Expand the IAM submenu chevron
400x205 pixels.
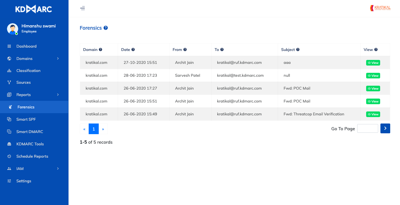[x=58, y=169]
